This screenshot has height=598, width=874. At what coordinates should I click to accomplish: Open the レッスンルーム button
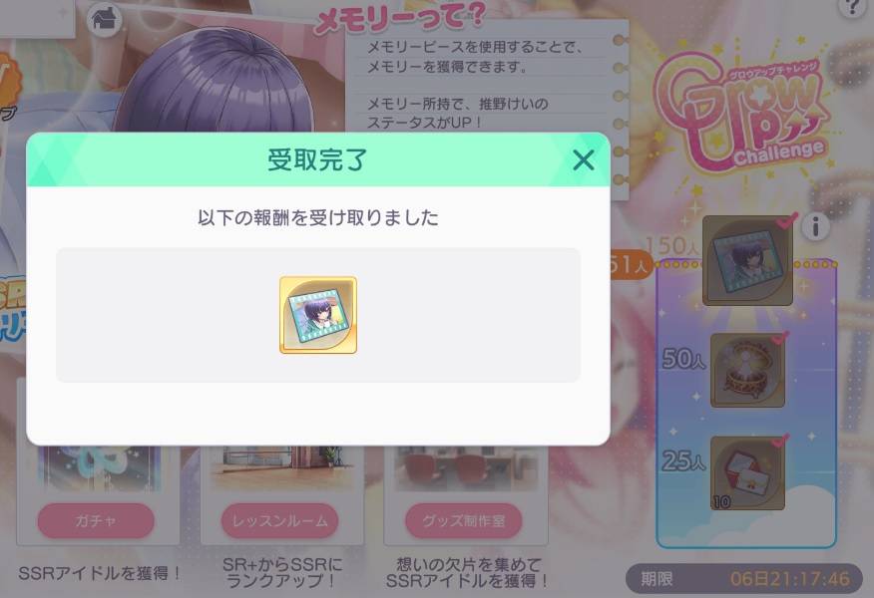click(279, 520)
